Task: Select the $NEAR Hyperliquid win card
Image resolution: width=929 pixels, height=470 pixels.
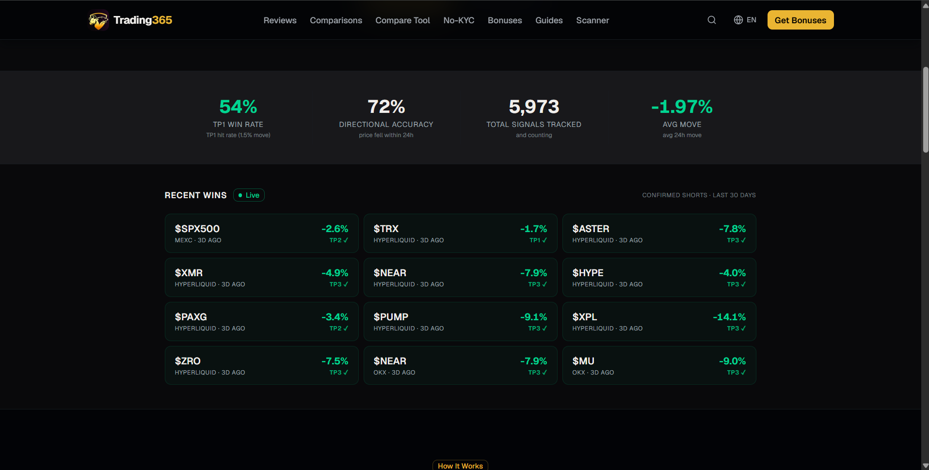Action: pos(460,277)
